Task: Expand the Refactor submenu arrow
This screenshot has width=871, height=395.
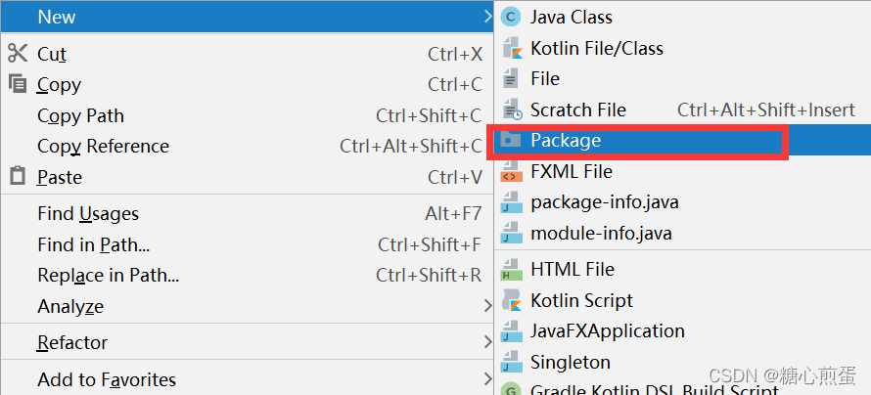Action: coord(487,342)
